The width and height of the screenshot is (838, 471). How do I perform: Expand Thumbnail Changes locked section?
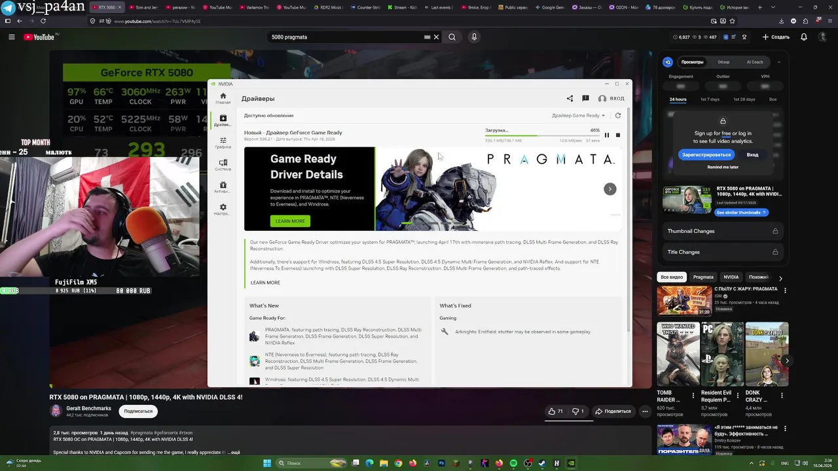[x=723, y=231]
